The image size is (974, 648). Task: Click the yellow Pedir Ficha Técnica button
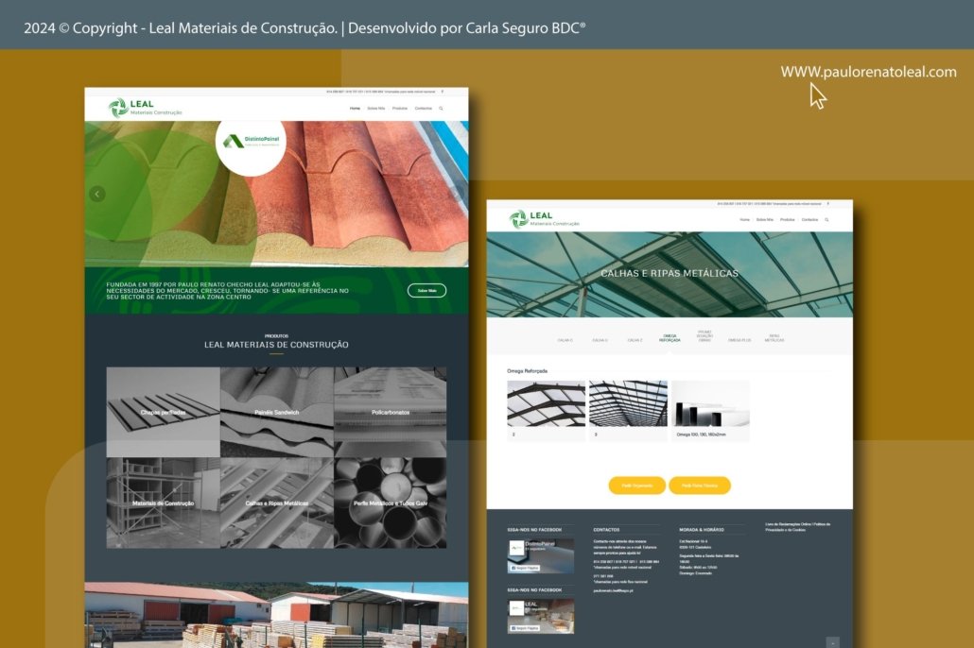700,486
